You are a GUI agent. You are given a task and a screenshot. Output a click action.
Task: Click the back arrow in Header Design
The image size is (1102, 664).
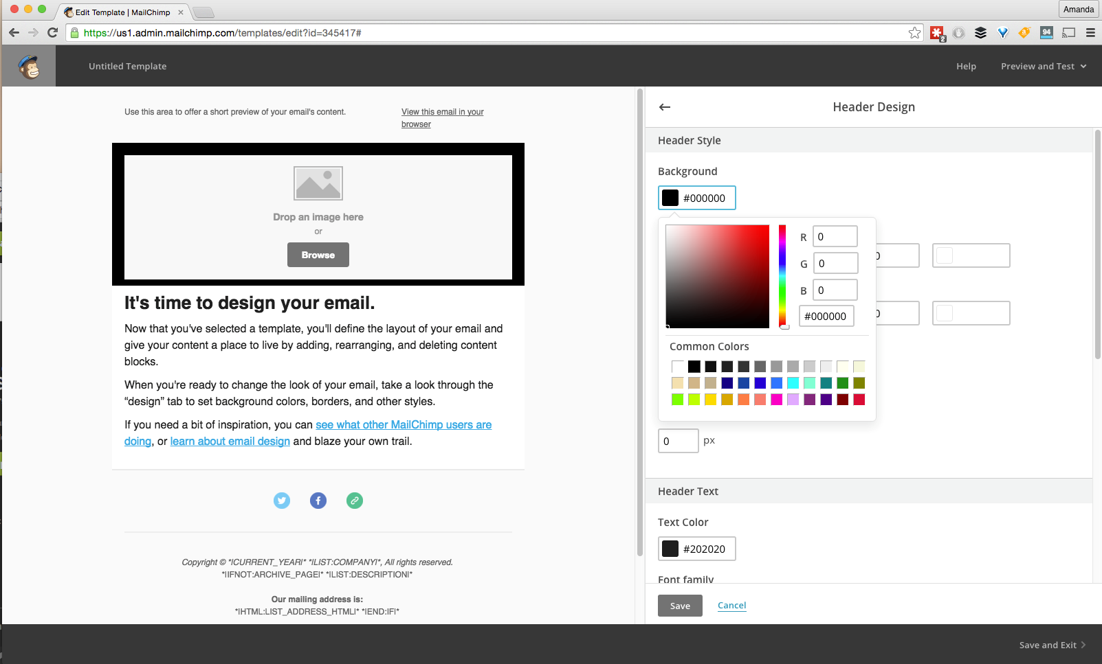[x=664, y=107]
